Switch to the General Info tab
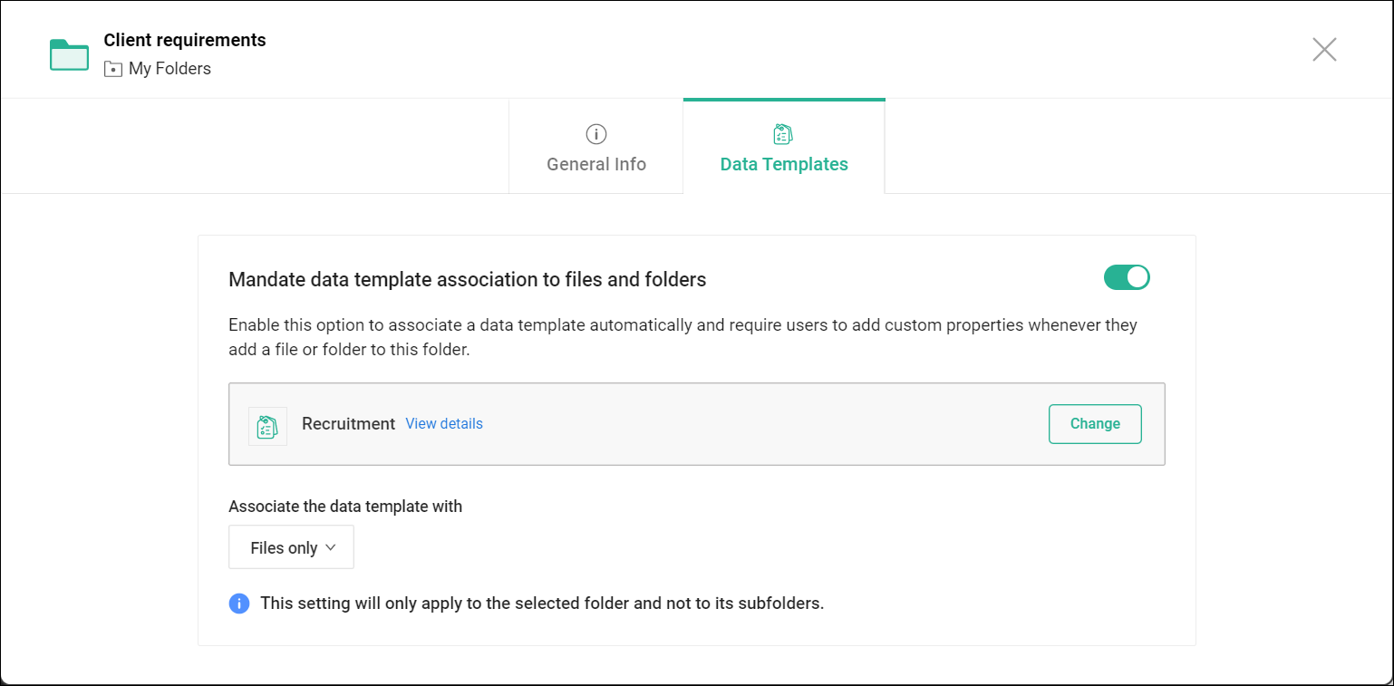 [596, 164]
